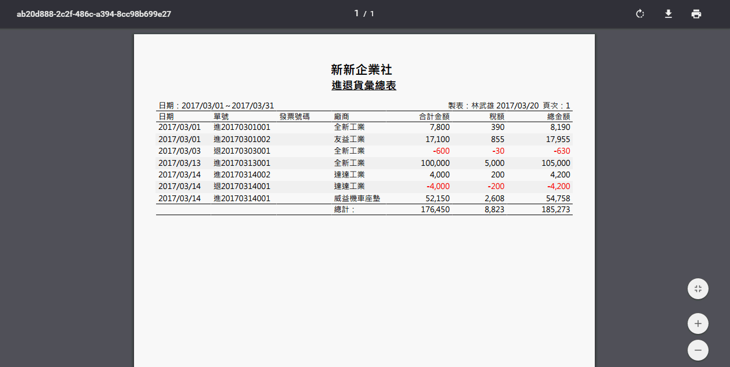This screenshot has width=730, height=367.
Task: Rotate the PDF document clockwise
Action: coord(640,14)
